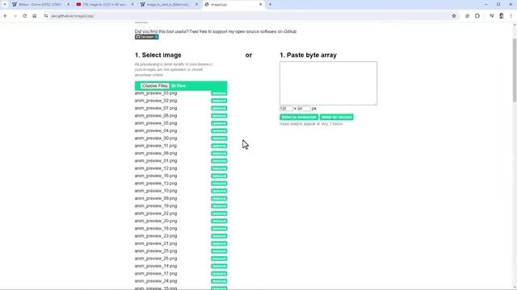View site information for javl.github.io
The width and height of the screenshot is (517, 290).
tap(46, 16)
